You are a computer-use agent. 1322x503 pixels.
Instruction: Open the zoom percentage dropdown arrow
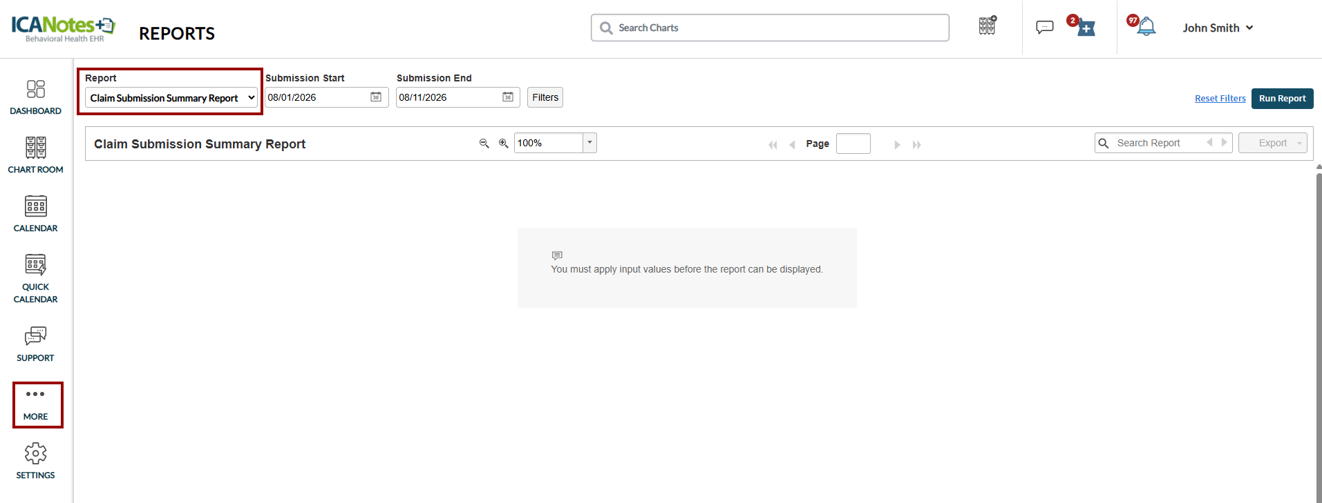click(x=589, y=143)
